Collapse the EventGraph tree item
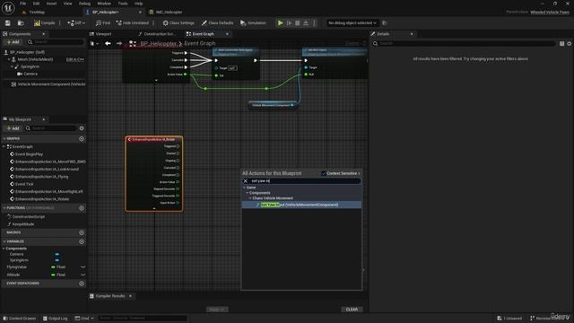 4,146
